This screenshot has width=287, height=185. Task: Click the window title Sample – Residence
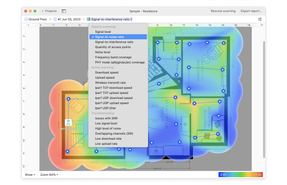click(143, 11)
